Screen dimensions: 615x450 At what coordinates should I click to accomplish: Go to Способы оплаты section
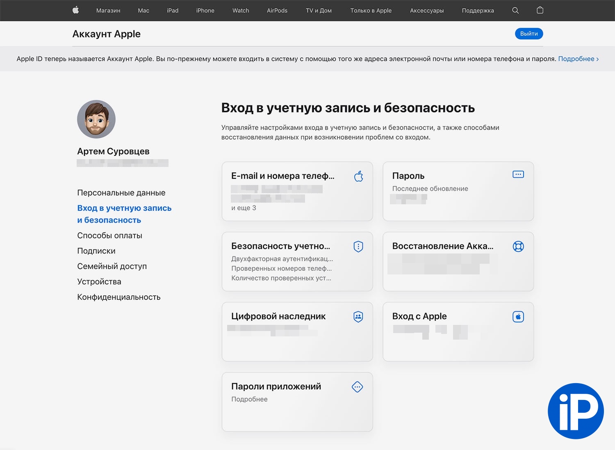(x=109, y=235)
